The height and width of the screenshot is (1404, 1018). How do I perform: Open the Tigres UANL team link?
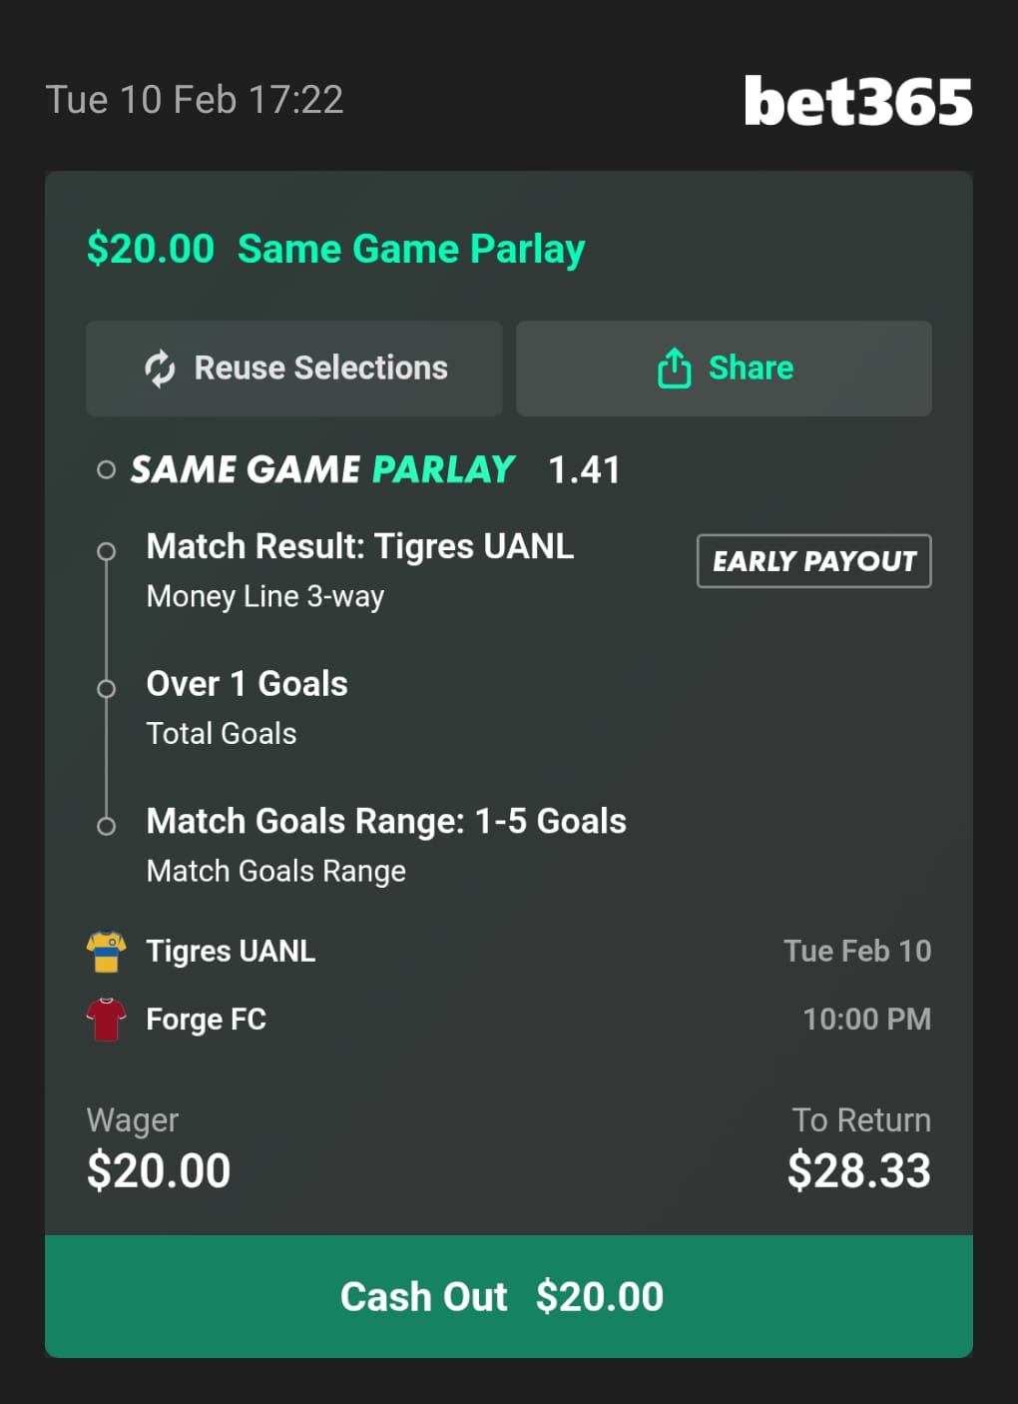coord(231,952)
